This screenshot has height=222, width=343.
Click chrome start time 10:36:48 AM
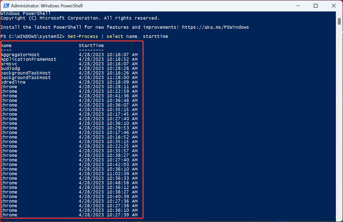coord(108,100)
